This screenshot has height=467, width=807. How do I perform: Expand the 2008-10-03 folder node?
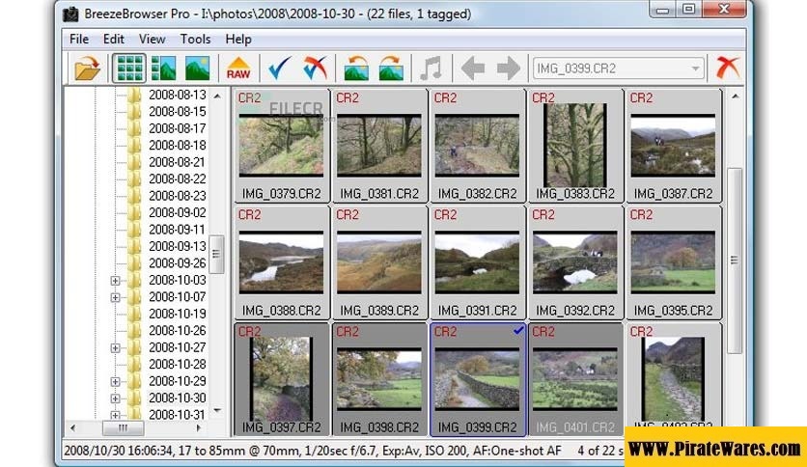[x=116, y=281]
